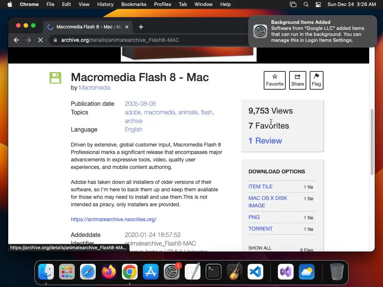383x287 pixels.
Task: Flag this item
Action: click(316, 80)
